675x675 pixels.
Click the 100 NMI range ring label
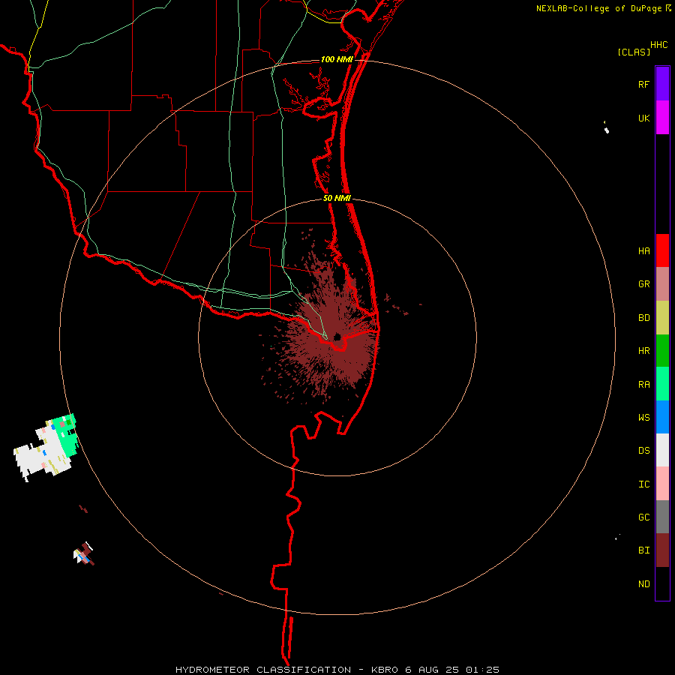pos(337,59)
